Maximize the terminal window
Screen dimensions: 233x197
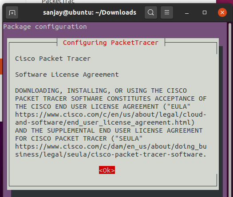point(205,12)
